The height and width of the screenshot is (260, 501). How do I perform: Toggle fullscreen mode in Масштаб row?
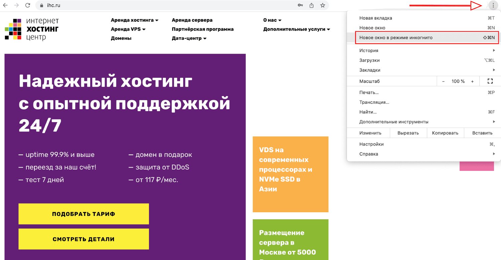[490, 81]
